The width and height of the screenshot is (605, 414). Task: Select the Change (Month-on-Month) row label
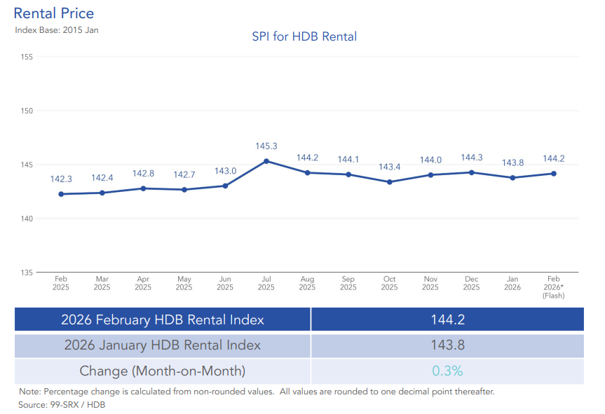click(x=163, y=371)
